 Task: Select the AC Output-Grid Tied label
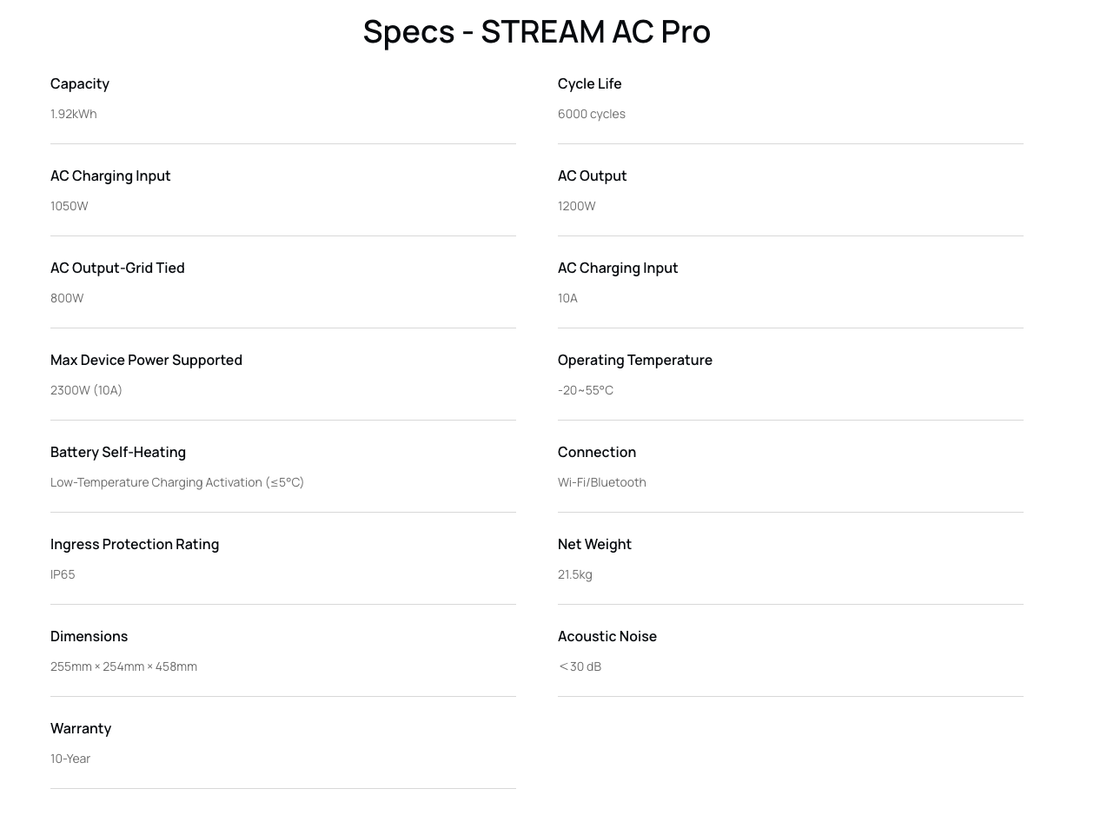click(117, 268)
